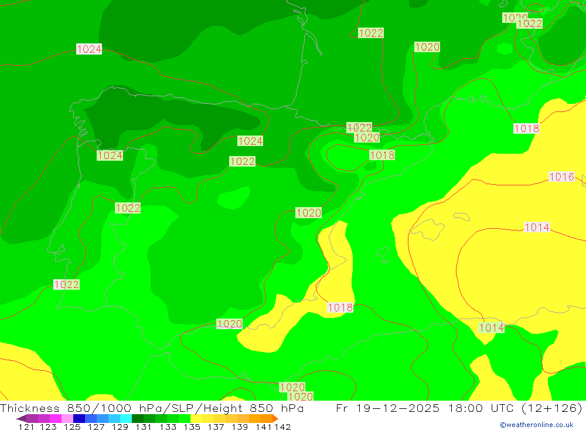Viewport: 586px width, 430px height.
Task: Click the forecast date 'Fr 19-12-2025'
Action: [x=387, y=408]
